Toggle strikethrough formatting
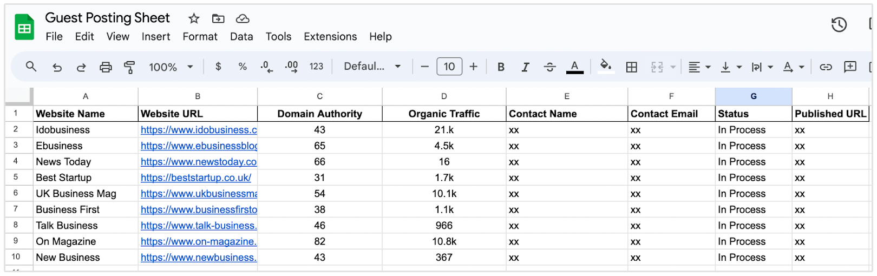The height and width of the screenshot is (276, 877). (549, 67)
